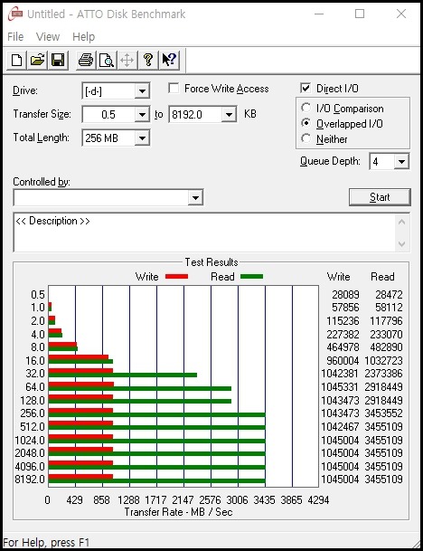The width and height of the screenshot is (423, 551).
Task: Open the Total Length 256 MB dropdown
Action: click(x=142, y=138)
